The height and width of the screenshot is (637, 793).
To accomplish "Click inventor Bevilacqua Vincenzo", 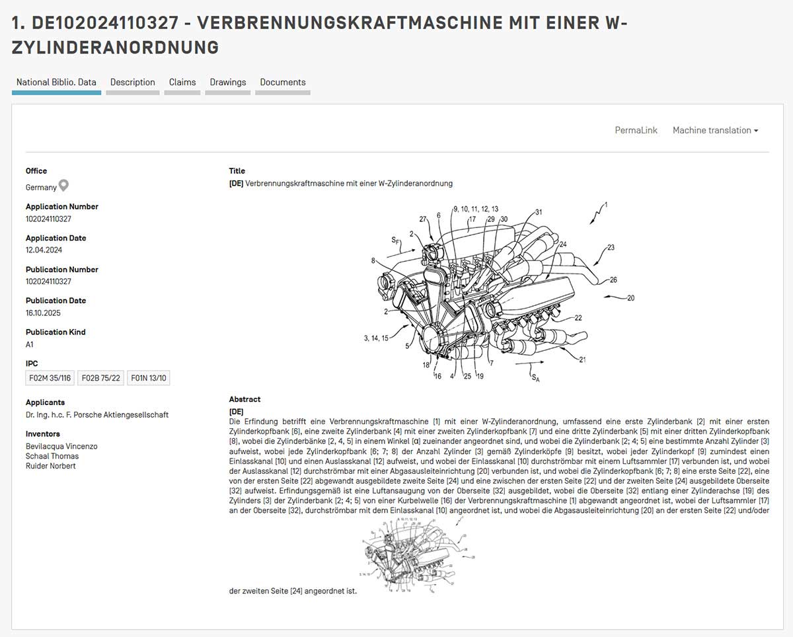I will click(x=61, y=447).
